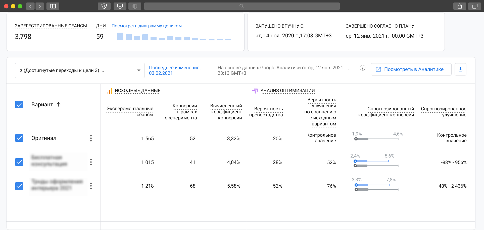Open three-dot menu for the 1 218 sessions row
The width and height of the screenshot is (484, 230).
(x=91, y=186)
